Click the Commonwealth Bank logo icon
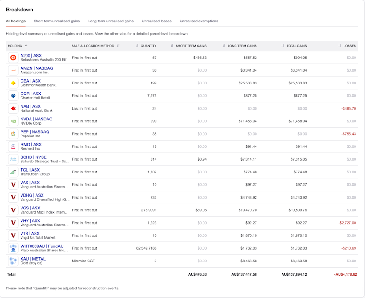365x298 pixels. pos(13,83)
